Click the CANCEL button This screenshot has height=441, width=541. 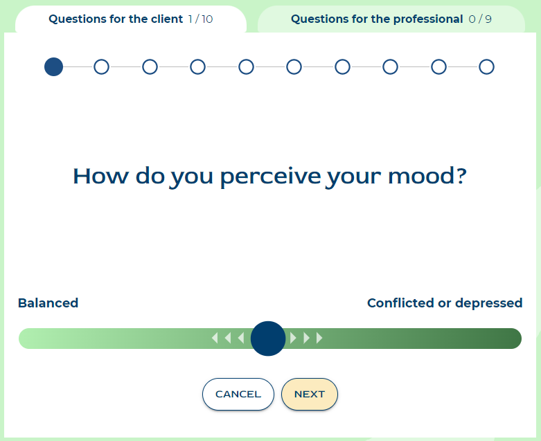tap(238, 394)
